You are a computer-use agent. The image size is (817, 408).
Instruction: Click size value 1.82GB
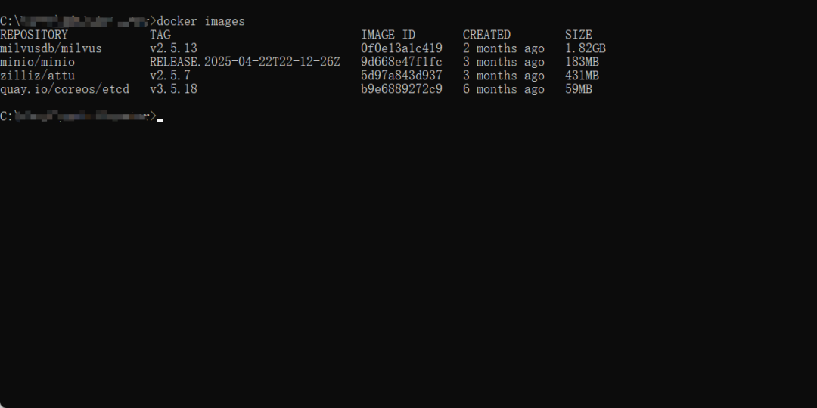585,48
